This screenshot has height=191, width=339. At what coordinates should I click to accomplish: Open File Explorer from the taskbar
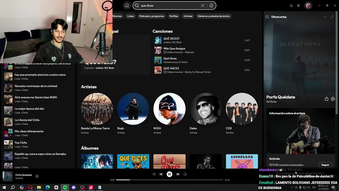[x=39, y=188]
